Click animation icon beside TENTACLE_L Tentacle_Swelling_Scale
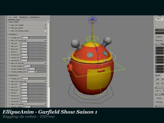This screenshot has height=123, width=164. click(9, 72)
